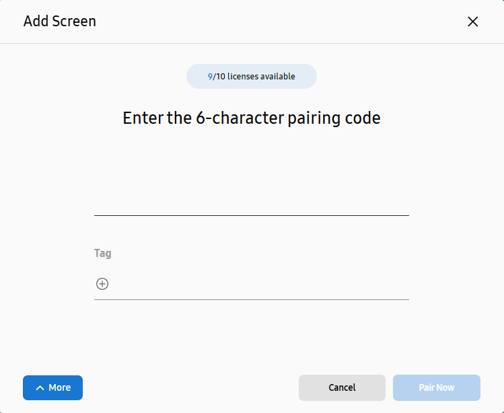Start pairing with the Pair Now button

pos(437,387)
